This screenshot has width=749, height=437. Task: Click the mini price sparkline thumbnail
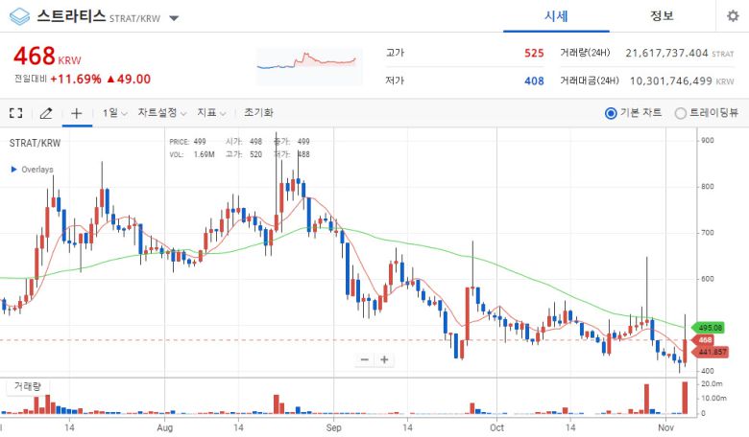tap(307, 61)
